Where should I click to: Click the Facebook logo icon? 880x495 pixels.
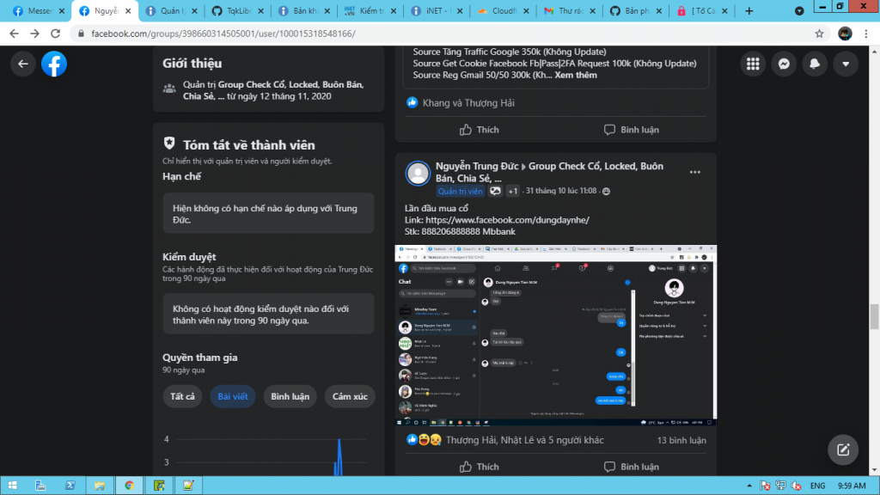pos(53,64)
